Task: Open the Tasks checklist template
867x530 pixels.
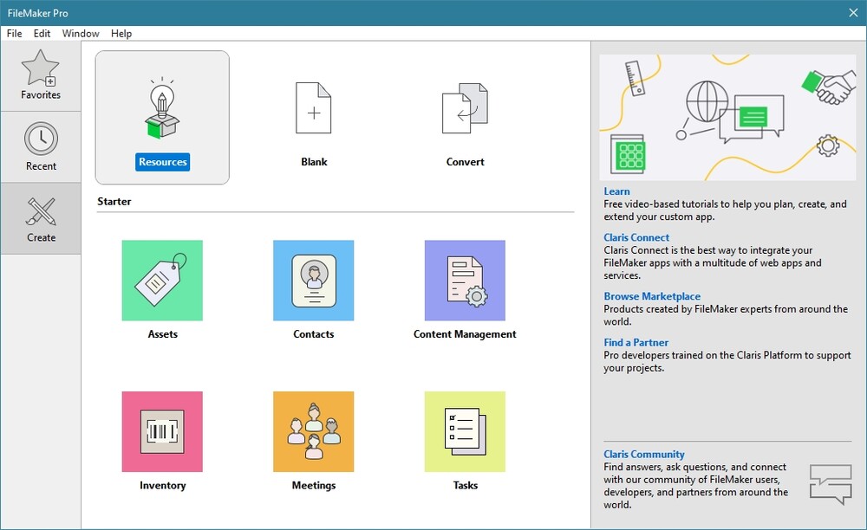Action: pos(465,431)
